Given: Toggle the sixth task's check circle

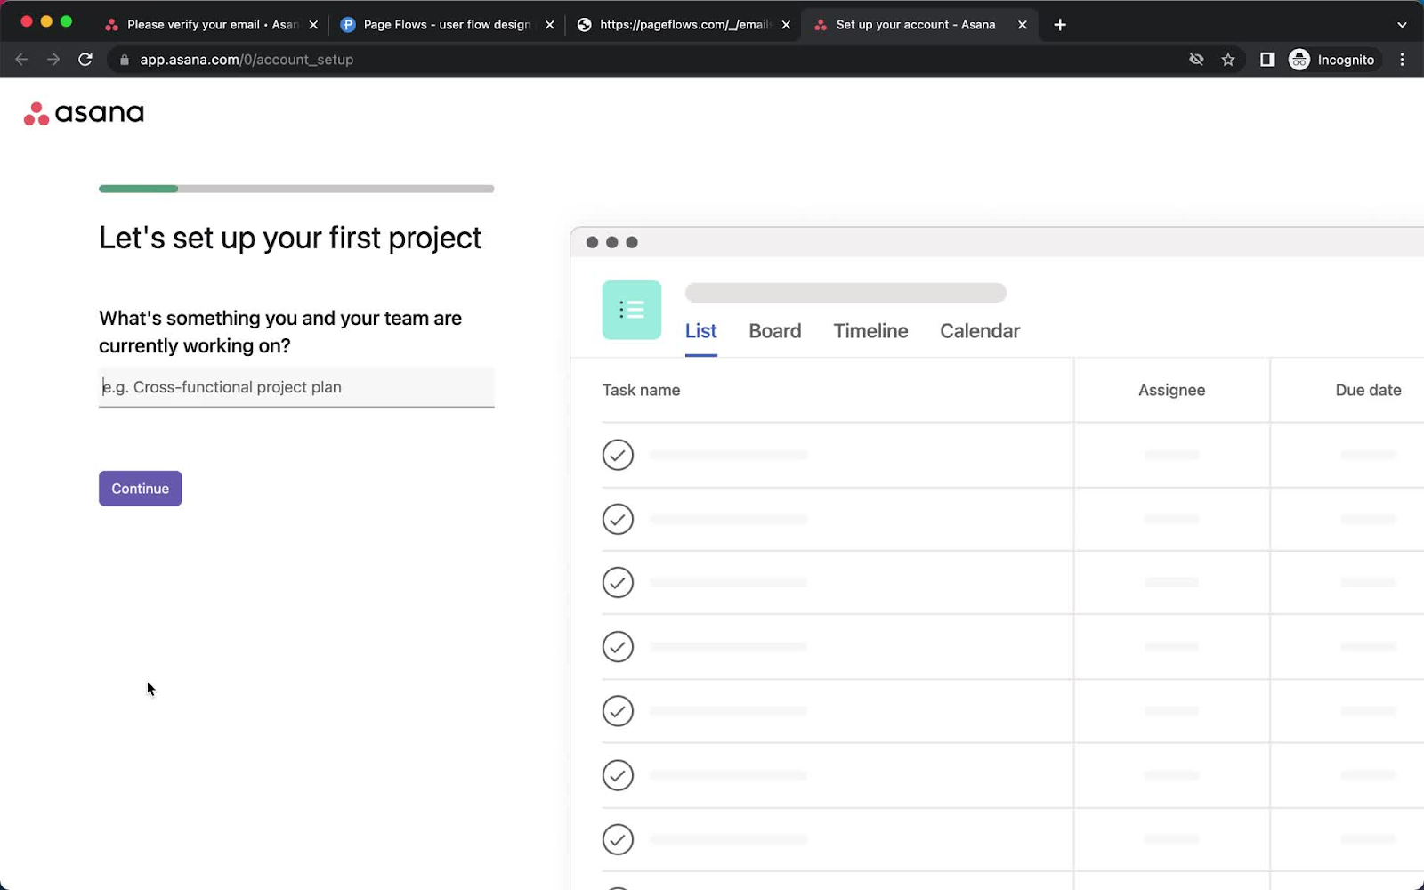Looking at the screenshot, I should 618,775.
